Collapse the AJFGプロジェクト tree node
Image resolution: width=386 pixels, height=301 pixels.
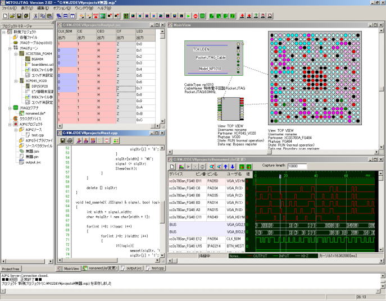pos(10,124)
